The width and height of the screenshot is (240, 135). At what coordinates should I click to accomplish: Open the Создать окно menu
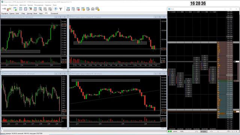tap(13, 5)
